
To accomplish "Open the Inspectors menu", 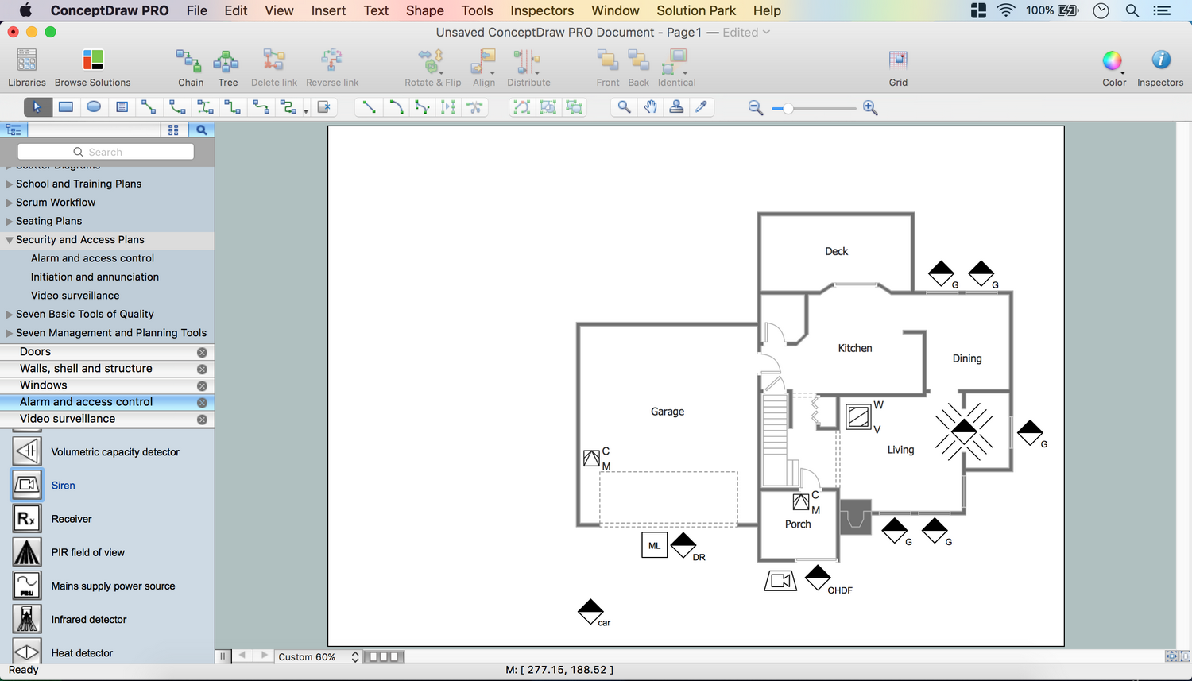I will pos(542,10).
